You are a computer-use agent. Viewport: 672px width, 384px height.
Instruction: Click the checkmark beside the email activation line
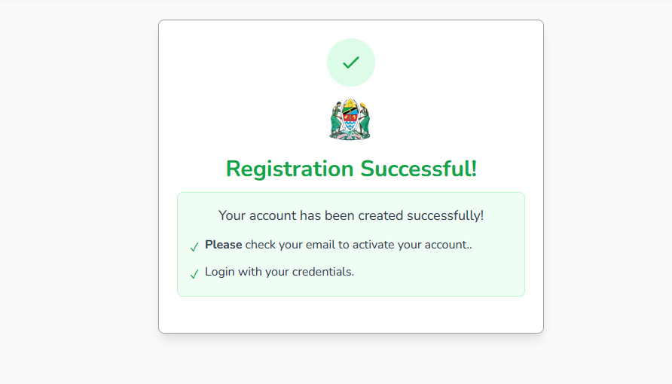point(194,247)
